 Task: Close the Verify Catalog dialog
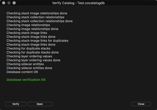[x=141, y=104]
